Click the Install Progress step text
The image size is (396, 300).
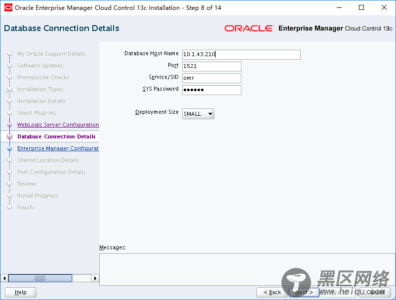point(38,196)
